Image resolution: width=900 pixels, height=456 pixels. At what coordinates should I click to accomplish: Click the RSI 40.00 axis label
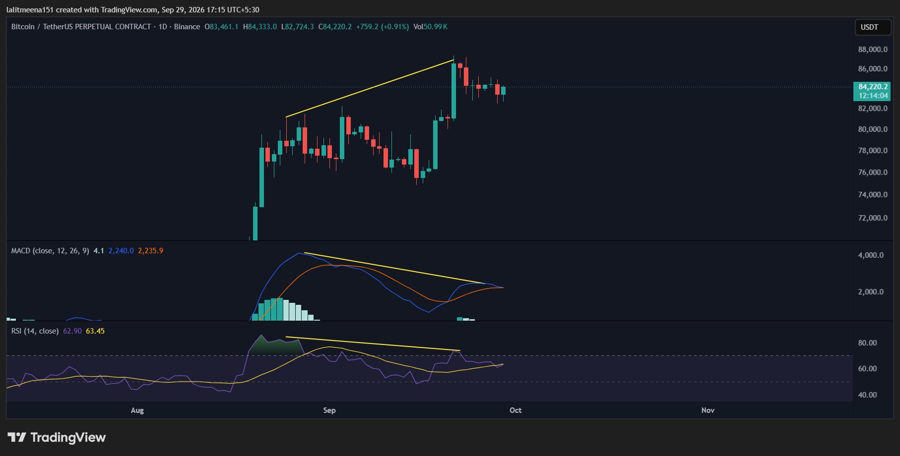(868, 395)
